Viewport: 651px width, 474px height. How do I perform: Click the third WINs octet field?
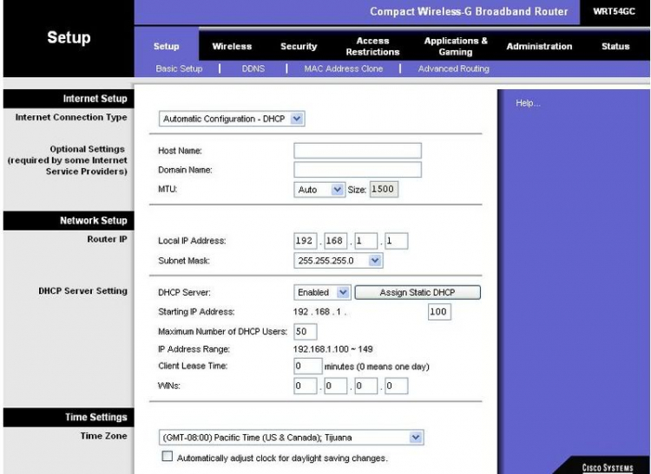(x=365, y=386)
